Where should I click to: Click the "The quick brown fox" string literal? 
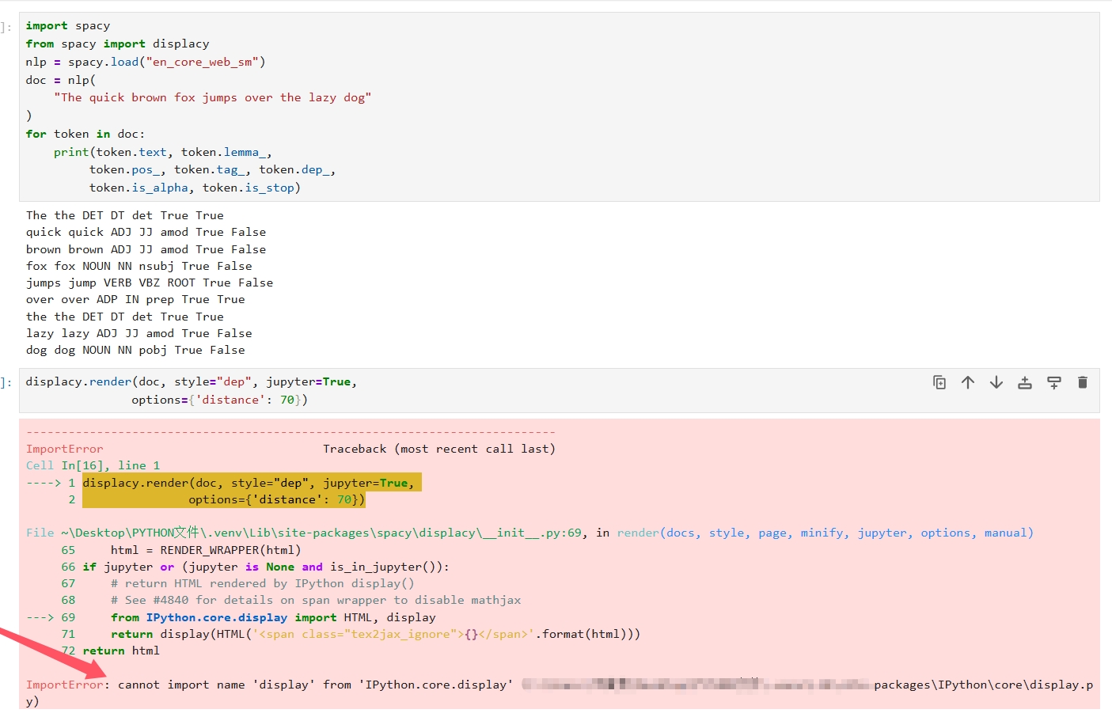pos(212,97)
